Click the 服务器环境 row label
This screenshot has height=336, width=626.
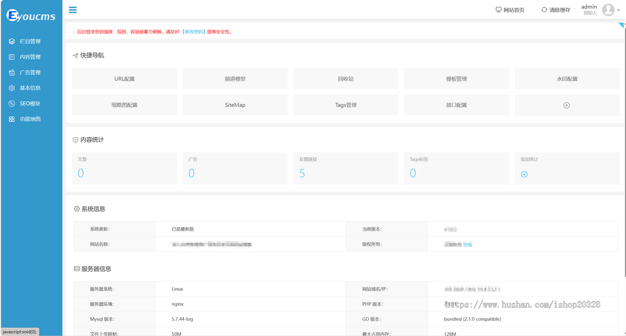(102, 304)
